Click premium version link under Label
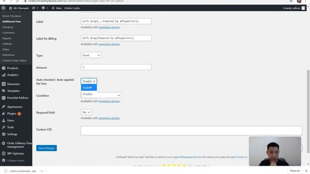Viewport: 310px width, 174px height. [109, 27]
